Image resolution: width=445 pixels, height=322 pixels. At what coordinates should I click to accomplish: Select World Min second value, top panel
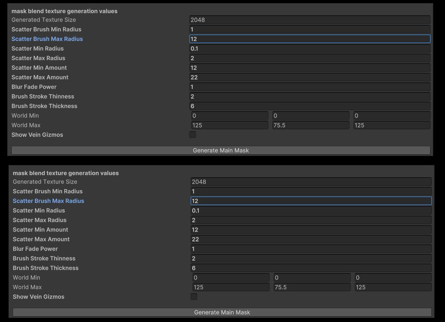pyautogui.click(x=311, y=116)
